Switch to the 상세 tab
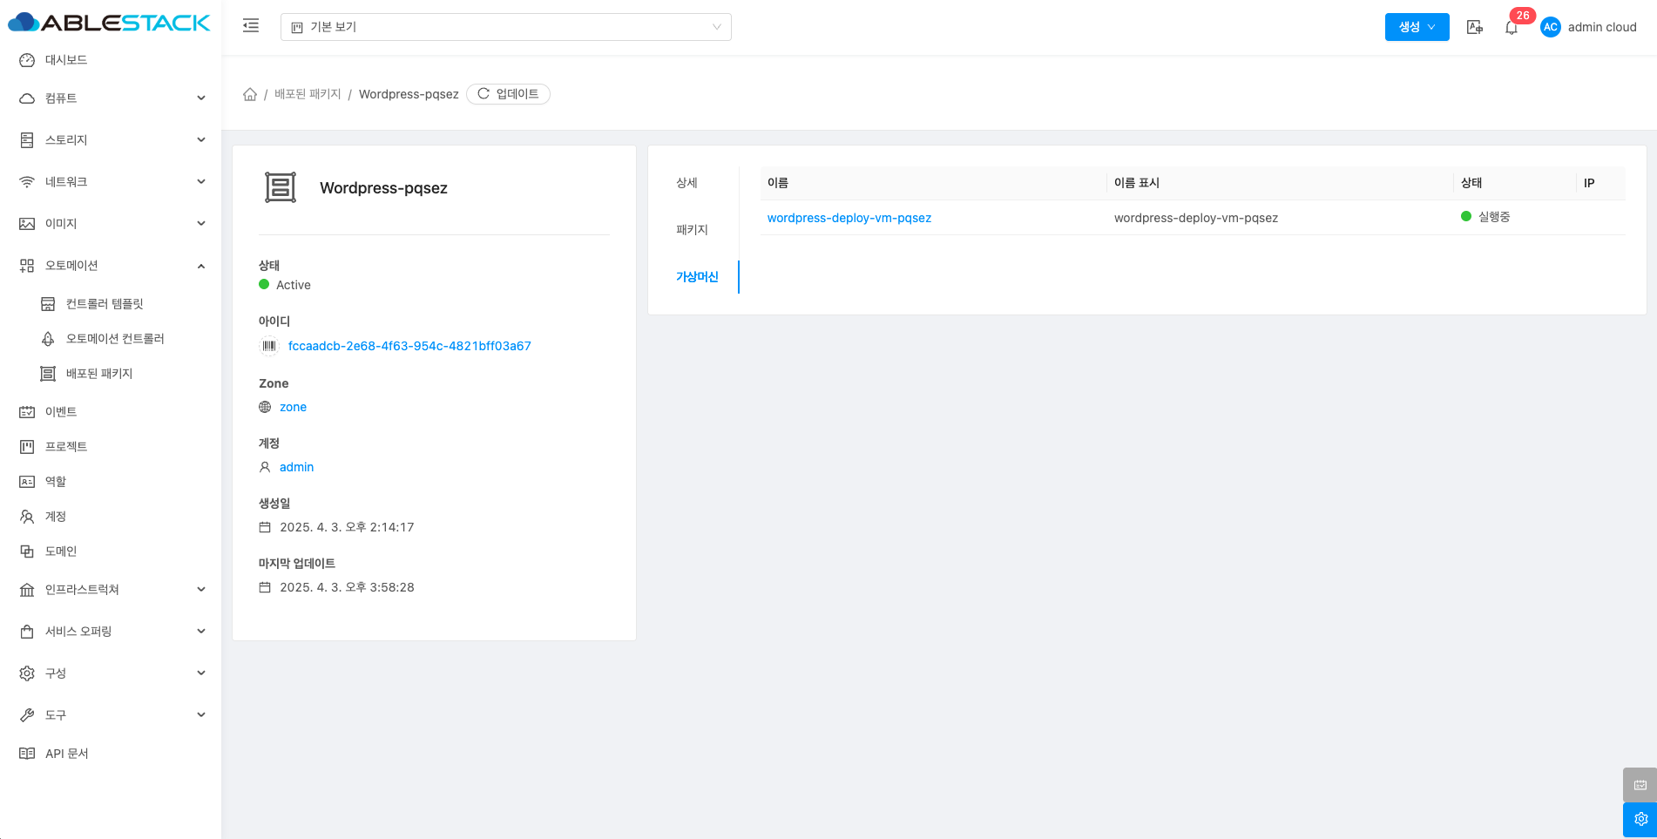The image size is (1657, 839). 687,183
